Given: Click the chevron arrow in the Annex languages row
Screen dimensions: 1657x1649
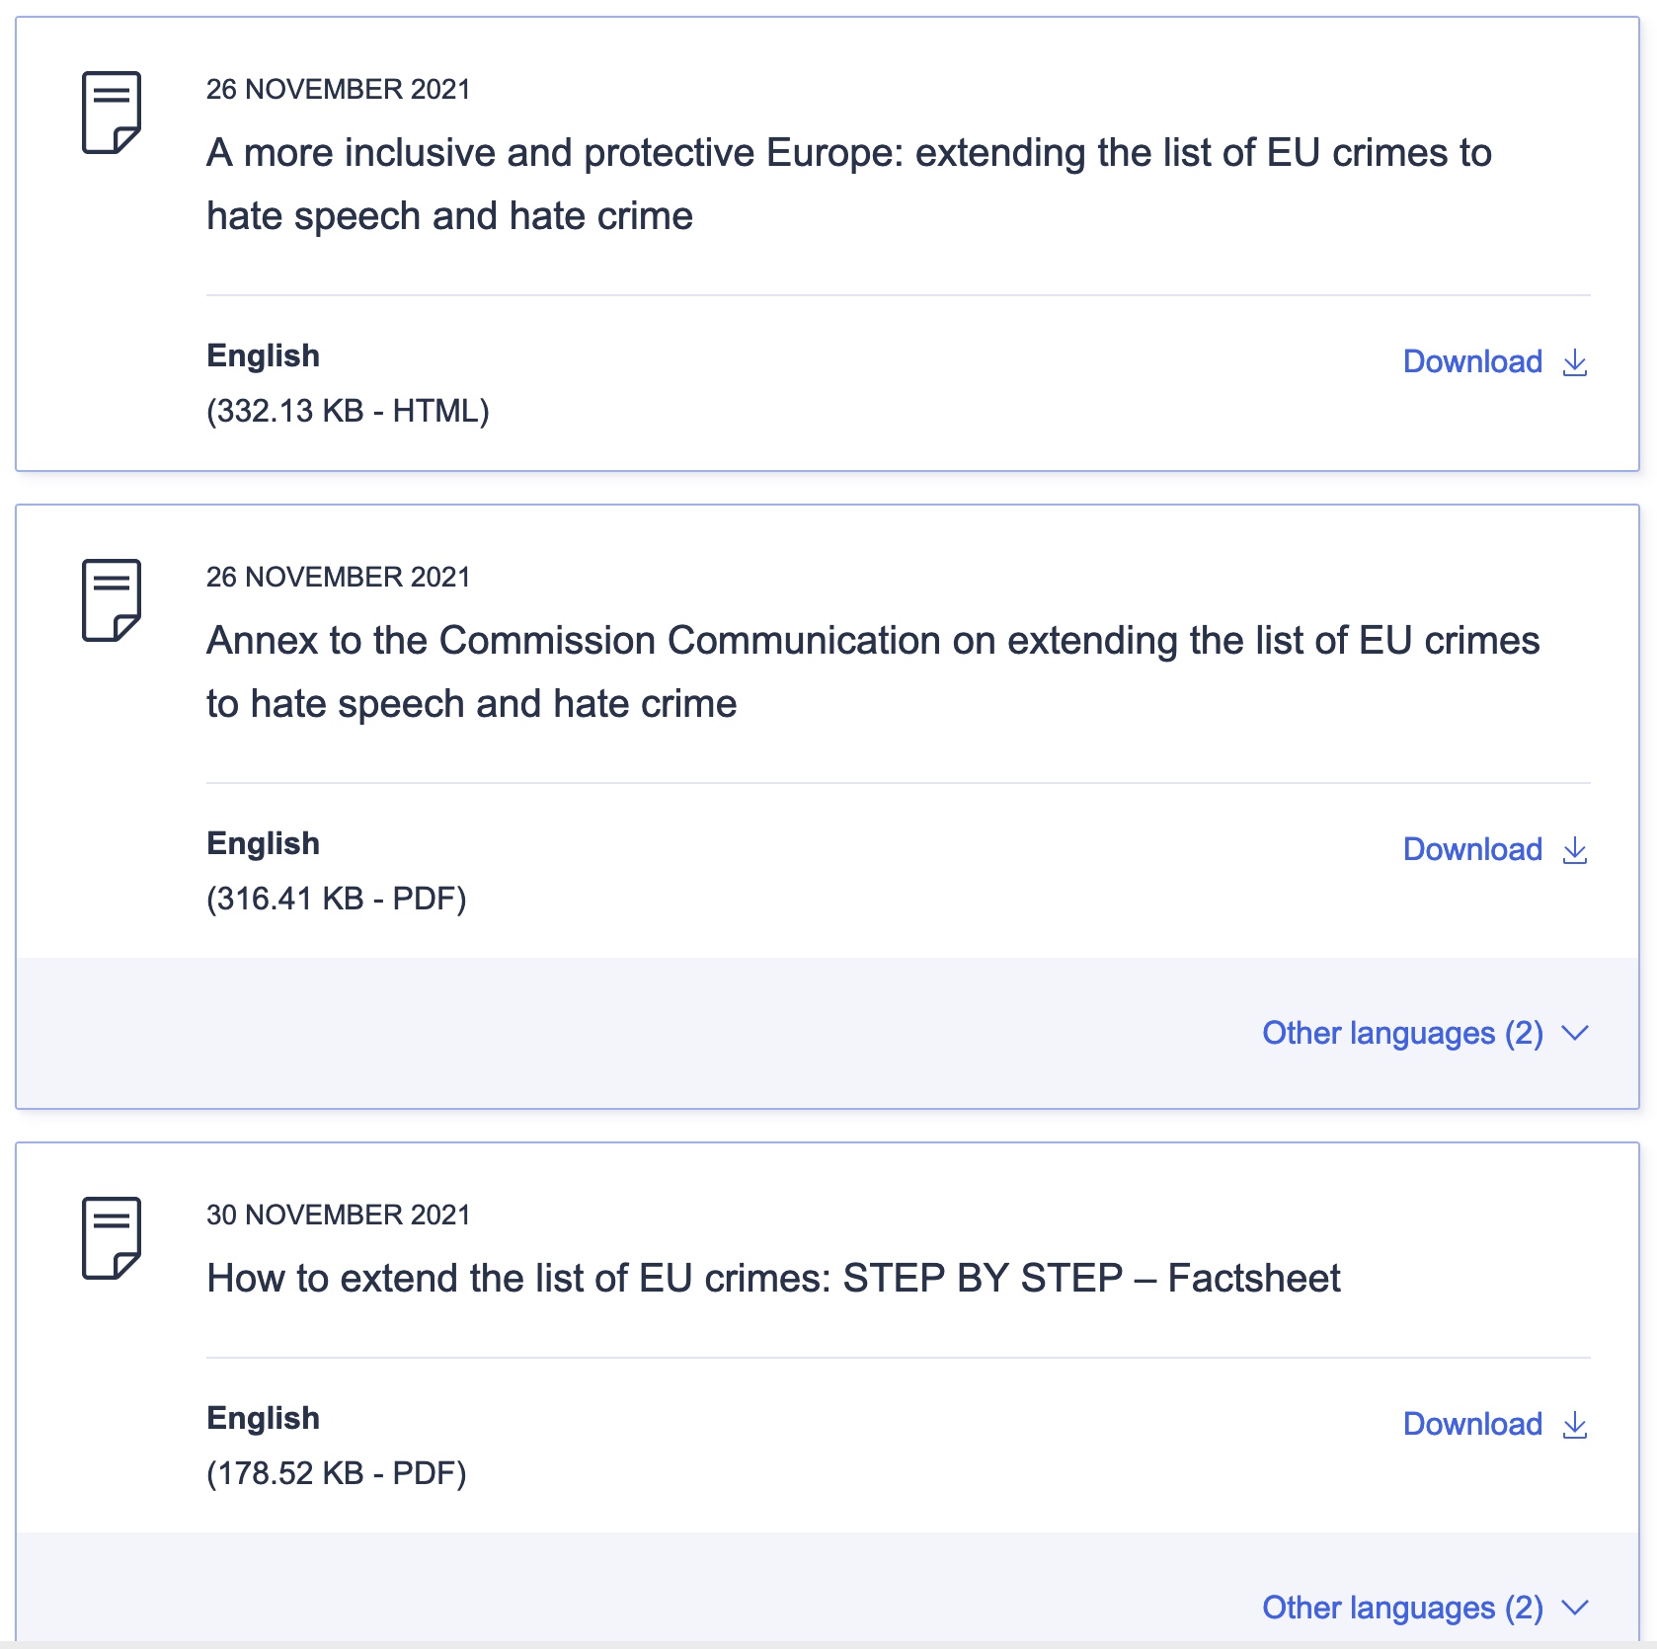Looking at the screenshot, I should [x=1575, y=1034].
